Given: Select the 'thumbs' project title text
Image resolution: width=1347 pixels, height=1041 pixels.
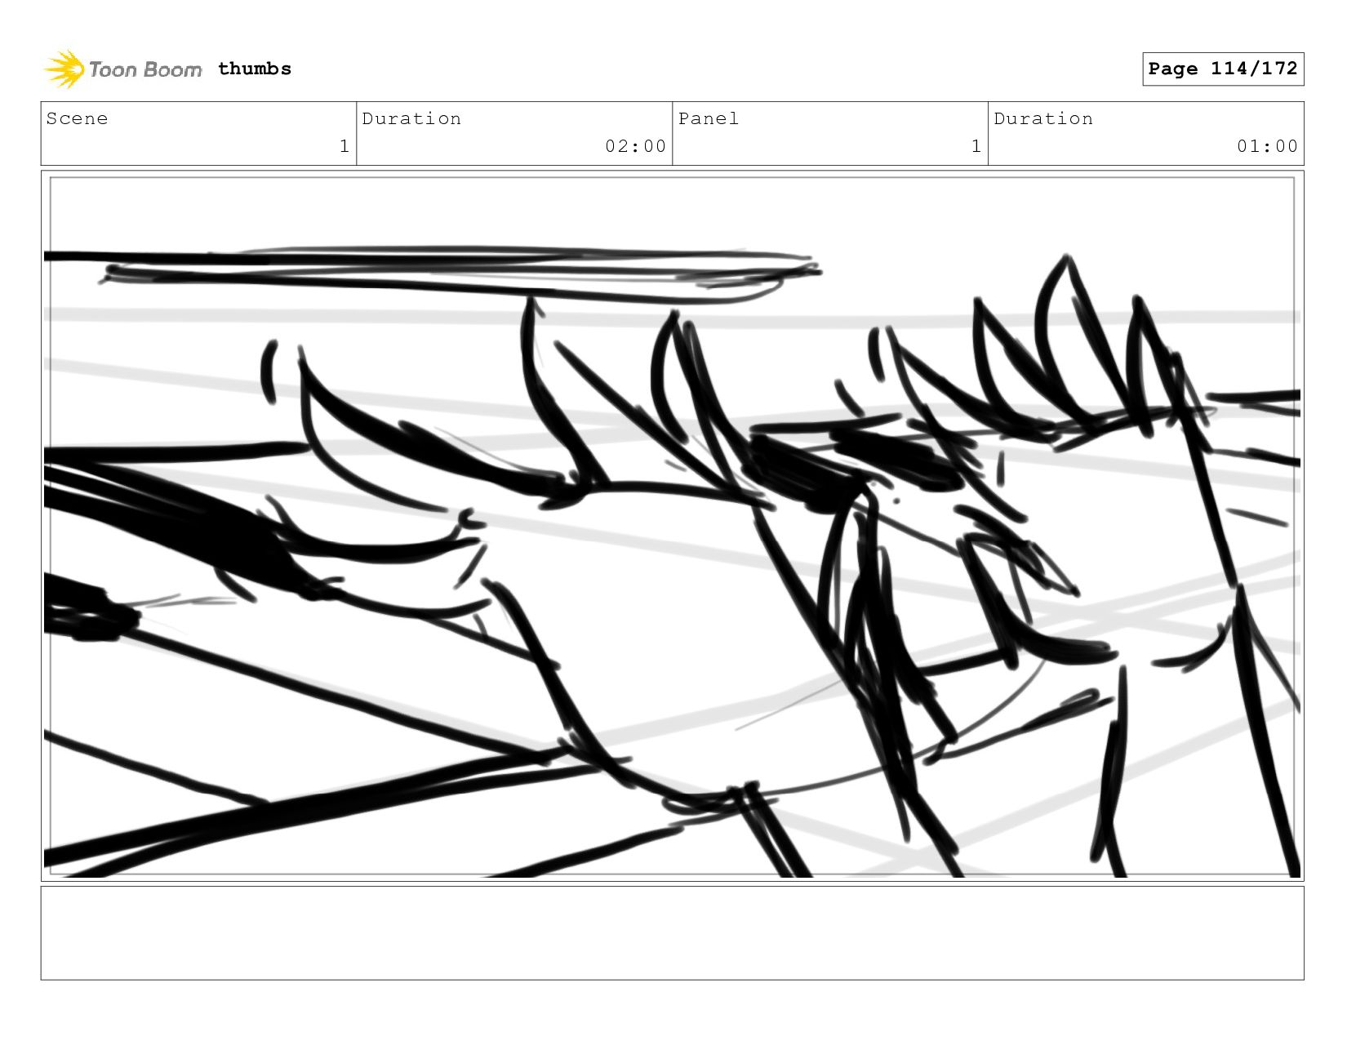Looking at the screenshot, I should point(255,69).
